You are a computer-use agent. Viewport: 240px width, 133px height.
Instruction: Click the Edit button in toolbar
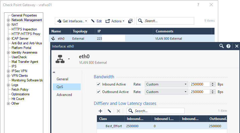coord(96,21)
